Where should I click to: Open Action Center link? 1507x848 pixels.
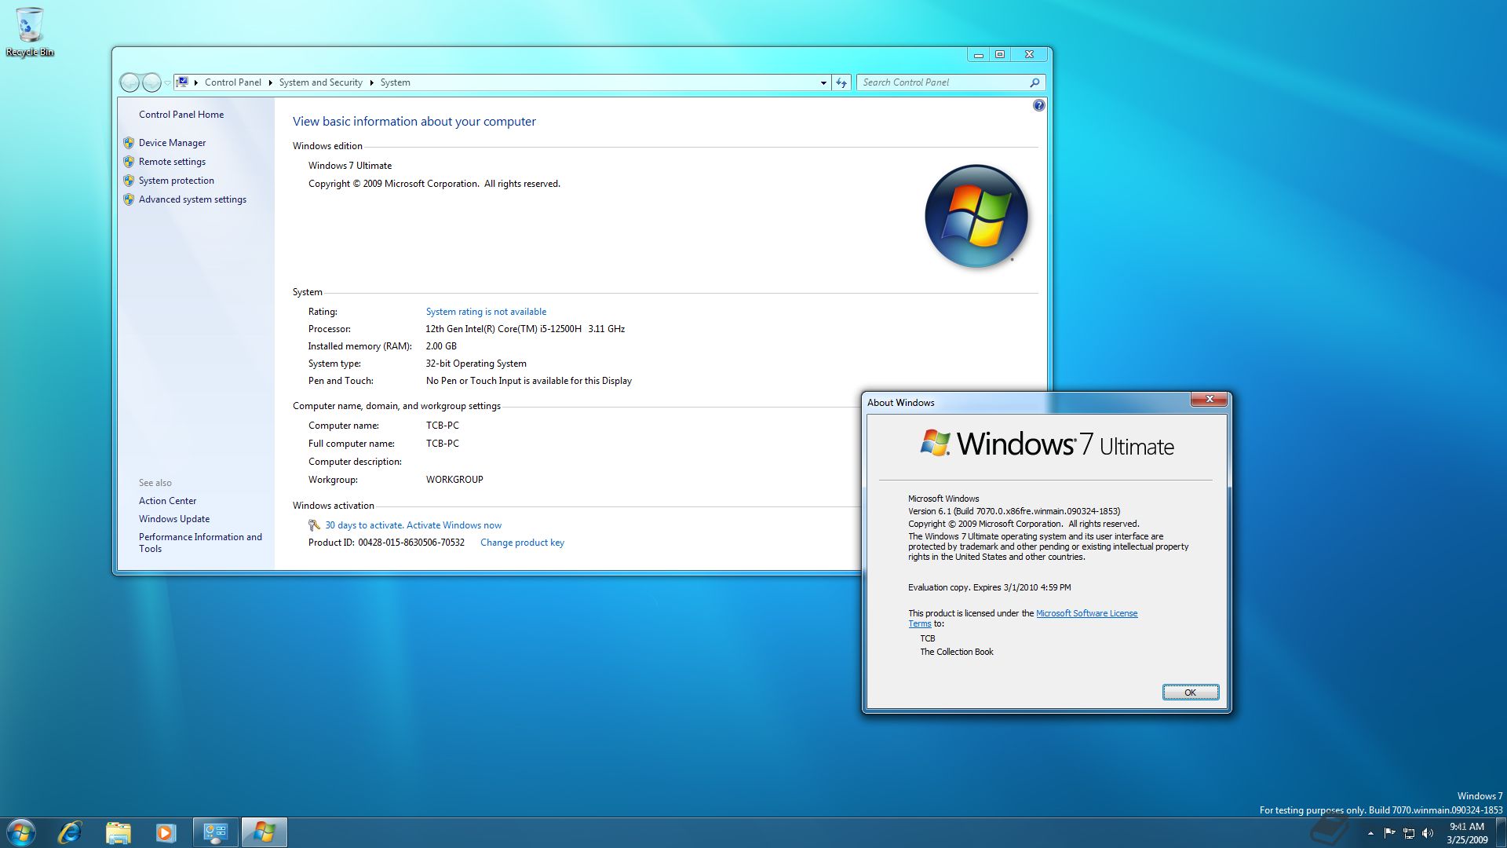point(167,501)
